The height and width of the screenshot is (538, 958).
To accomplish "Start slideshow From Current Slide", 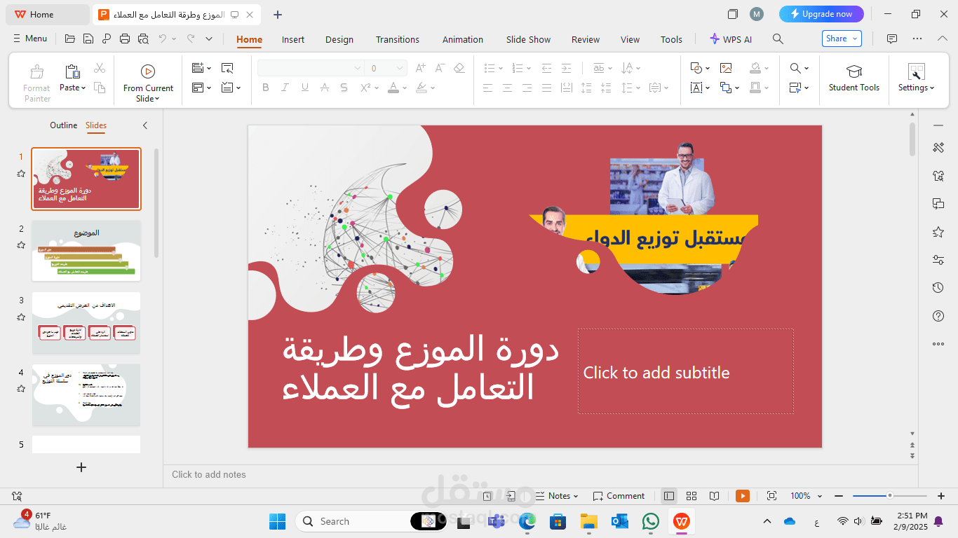I will click(x=148, y=83).
